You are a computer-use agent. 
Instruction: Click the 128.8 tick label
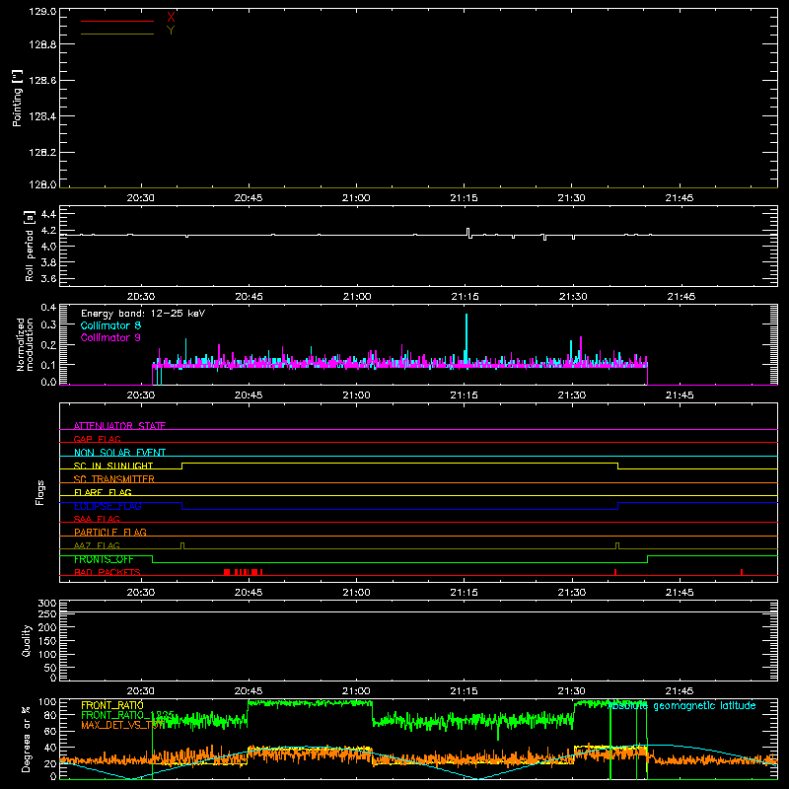click(x=42, y=44)
